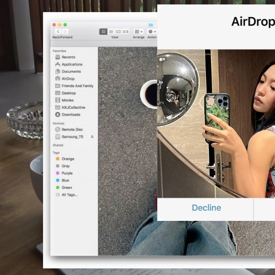Switch to column view icon

118,31
